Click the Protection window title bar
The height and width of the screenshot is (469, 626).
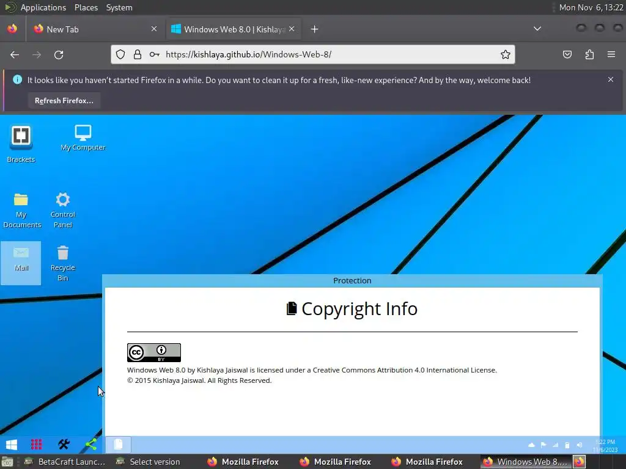point(352,280)
